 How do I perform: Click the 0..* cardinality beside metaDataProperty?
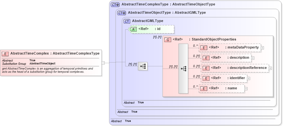pyautogui.click(x=195, y=46)
